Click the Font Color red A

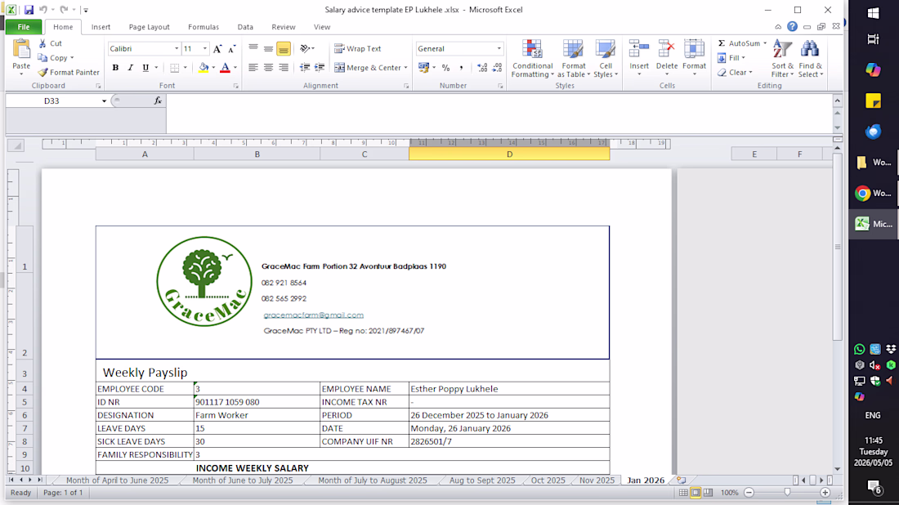(x=226, y=68)
